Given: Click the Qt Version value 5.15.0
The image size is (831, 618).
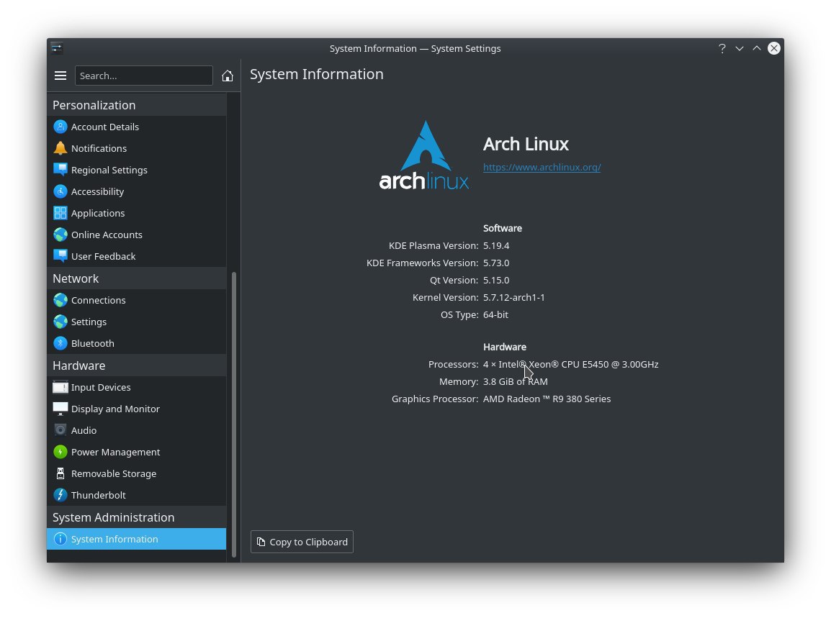Looking at the screenshot, I should point(496,280).
